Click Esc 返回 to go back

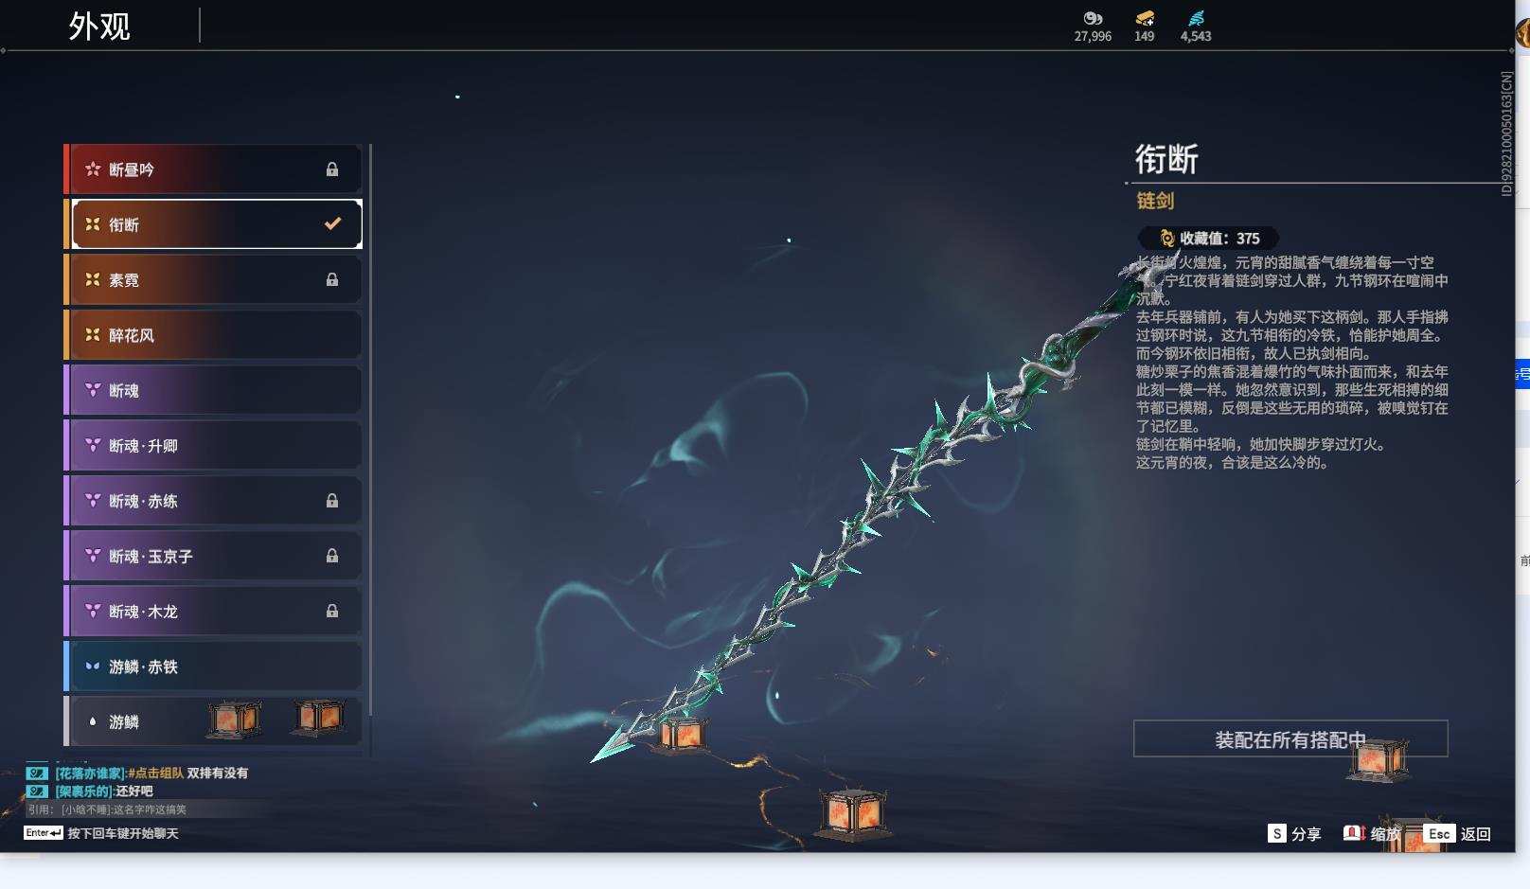[x=1458, y=834]
